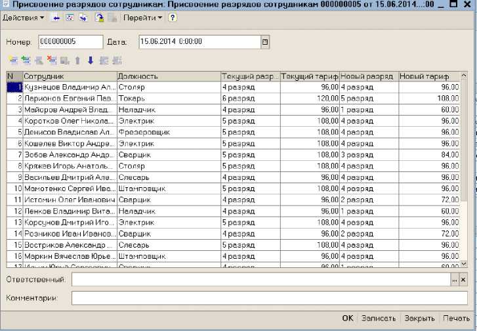Click the ellipsis button in Ответственный field
Screen dimensions: 477x331
pos(453,280)
